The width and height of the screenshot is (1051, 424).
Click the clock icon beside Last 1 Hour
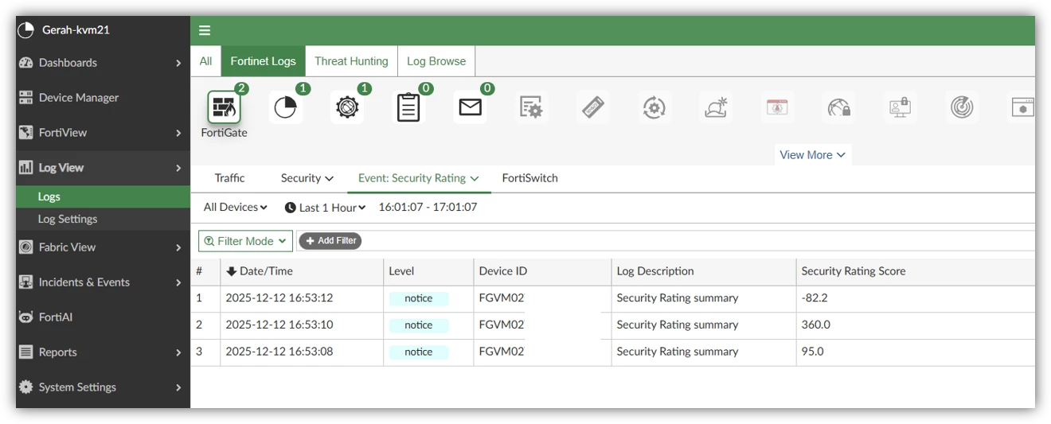point(291,208)
